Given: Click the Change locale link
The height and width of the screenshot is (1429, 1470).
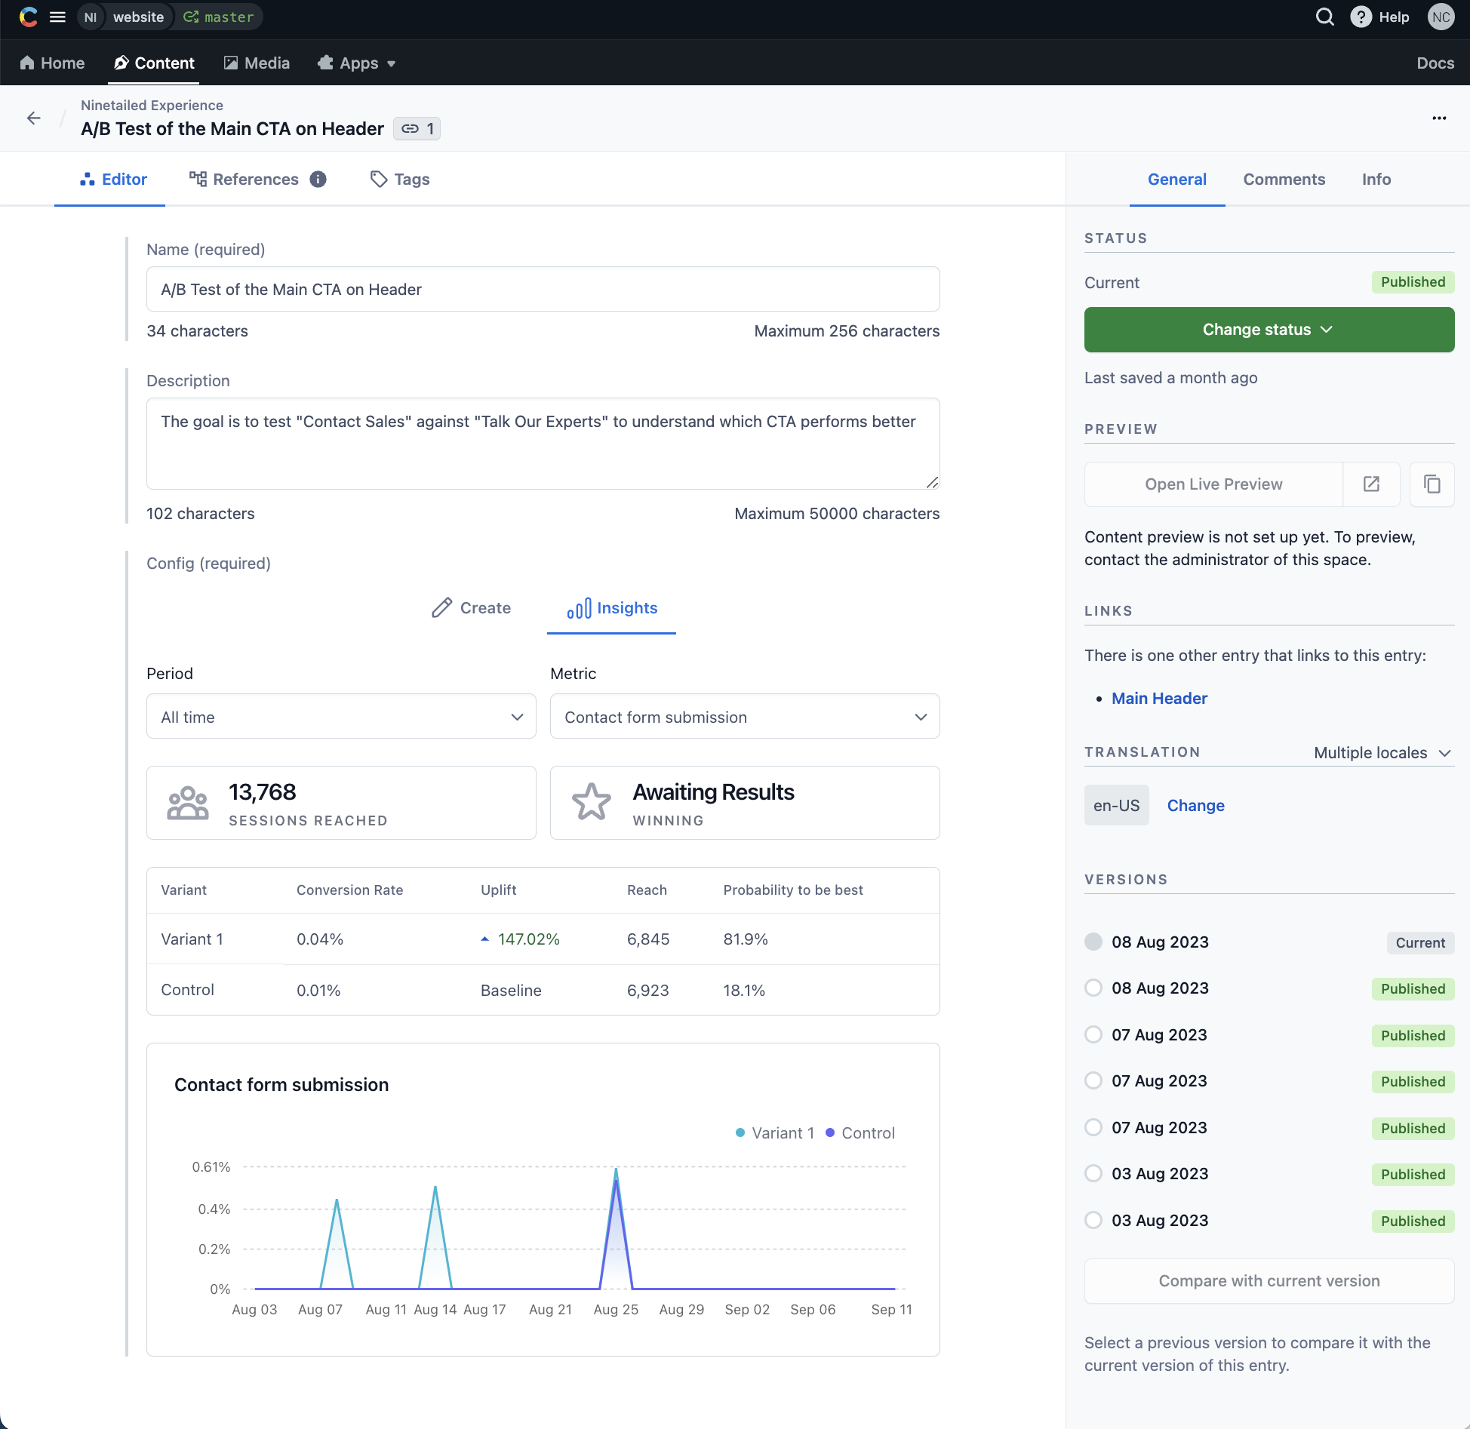Looking at the screenshot, I should (x=1195, y=806).
